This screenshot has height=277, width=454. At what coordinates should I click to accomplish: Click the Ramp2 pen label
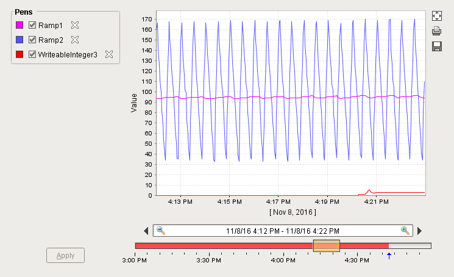pos(51,40)
